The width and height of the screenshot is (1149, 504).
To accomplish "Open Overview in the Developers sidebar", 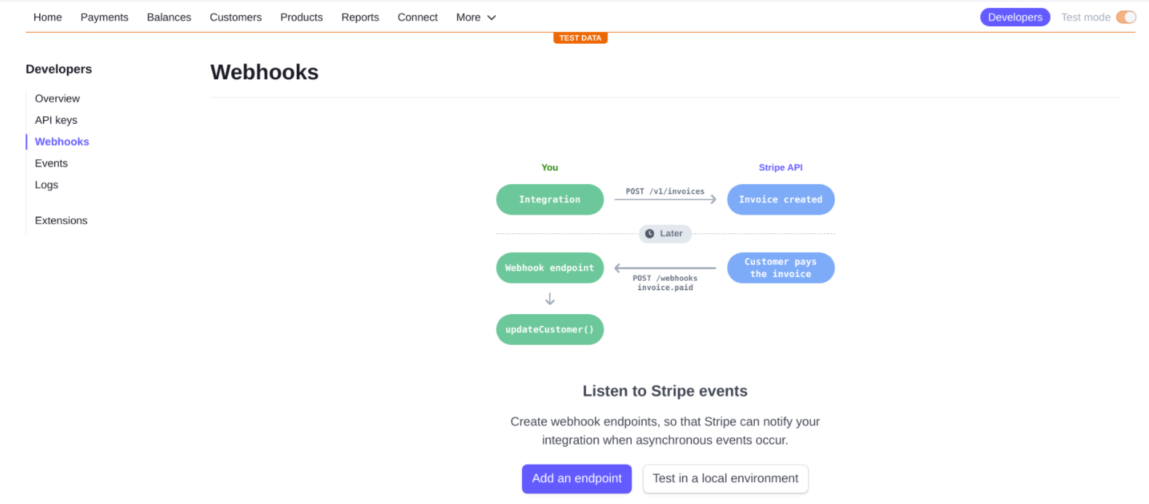I will 57,99.
